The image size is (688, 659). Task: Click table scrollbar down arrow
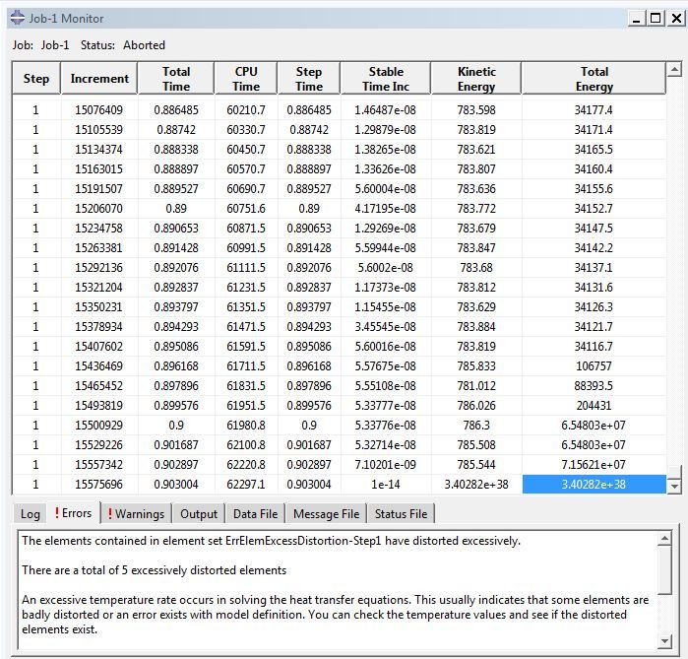[x=674, y=486]
